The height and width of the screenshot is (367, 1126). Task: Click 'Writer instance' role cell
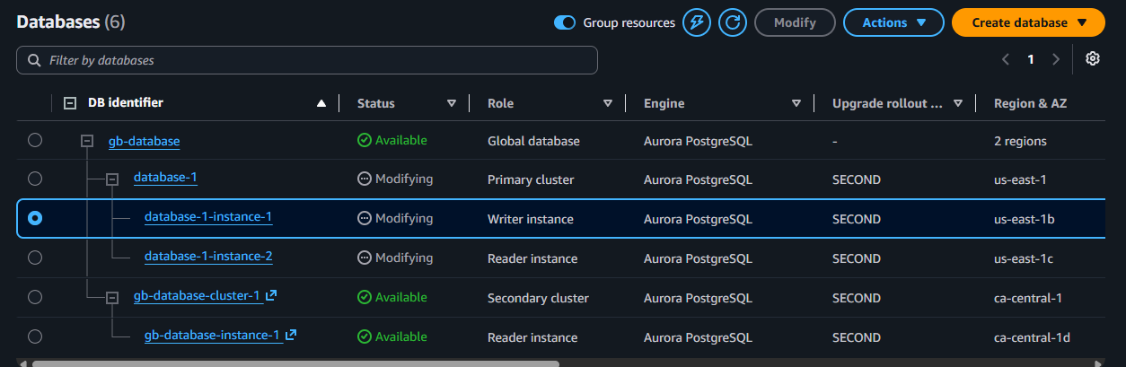point(531,219)
